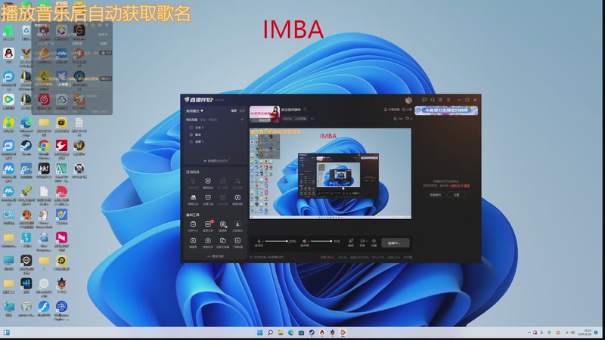Screen dimensions: 605x340
Task: Select the 文本 1 source row
Action: coord(216,127)
